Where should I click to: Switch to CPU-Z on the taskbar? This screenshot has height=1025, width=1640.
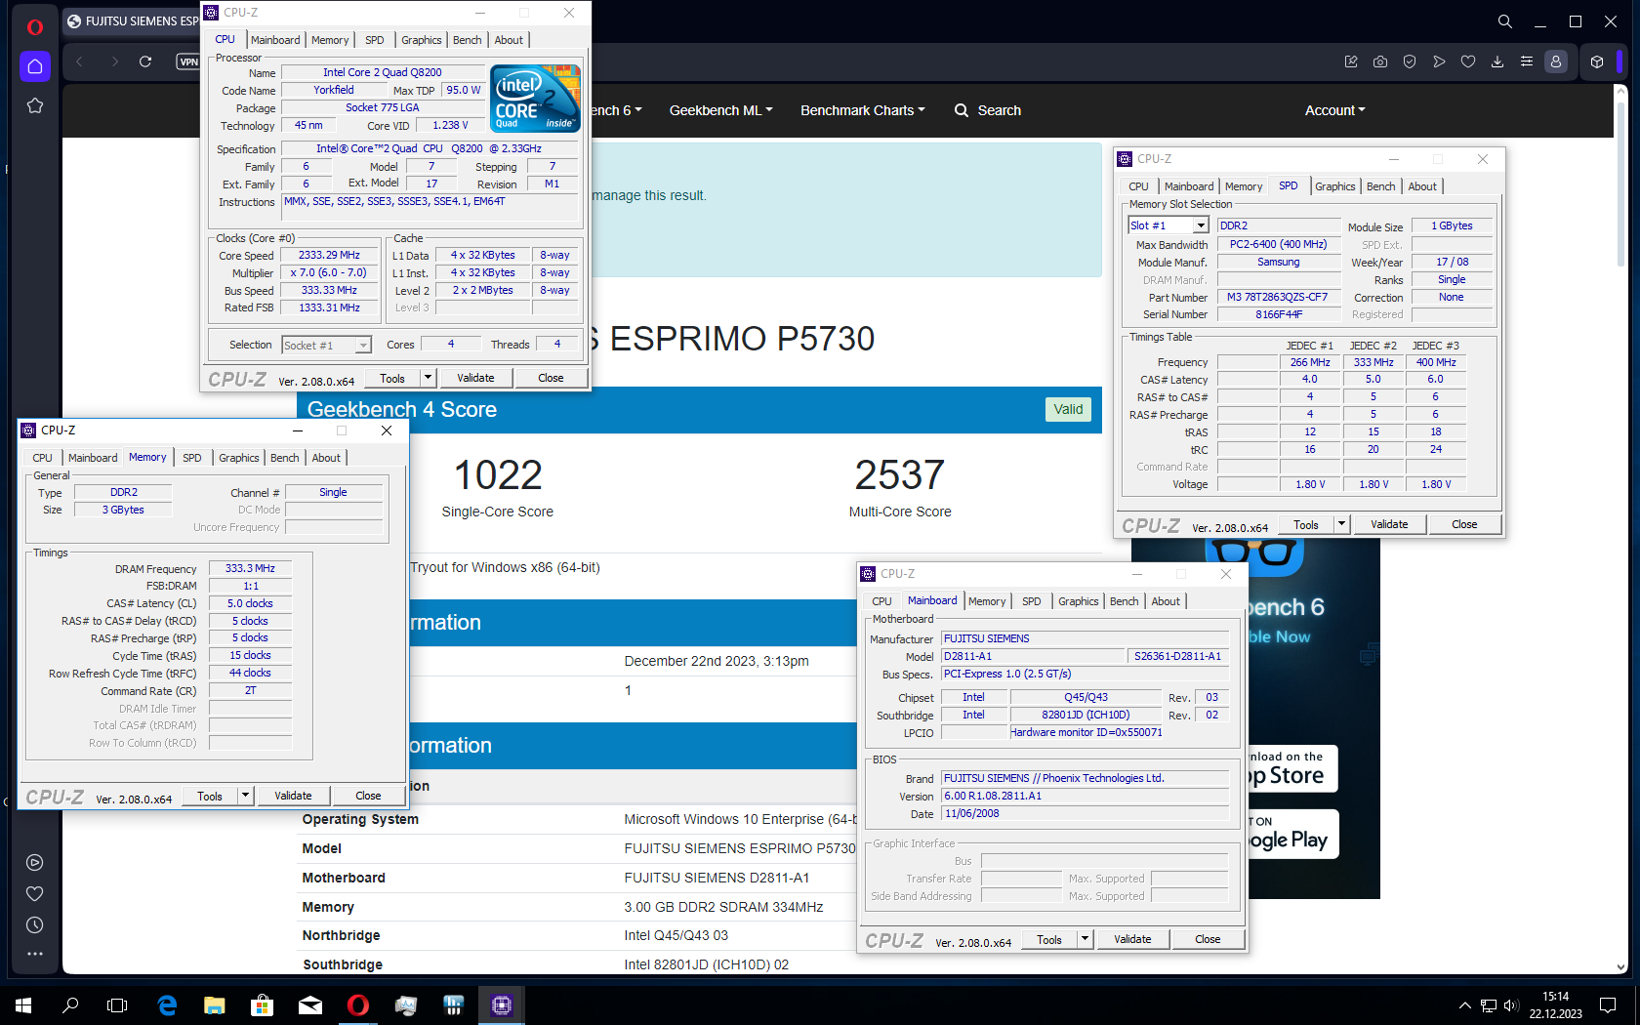coord(502,1004)
